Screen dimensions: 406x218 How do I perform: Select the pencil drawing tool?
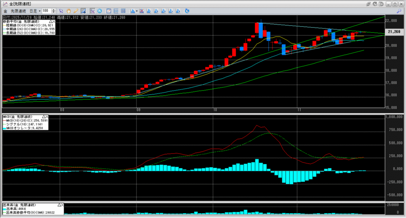click(x=75, y=11)
